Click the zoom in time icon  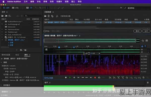[119, 78]
